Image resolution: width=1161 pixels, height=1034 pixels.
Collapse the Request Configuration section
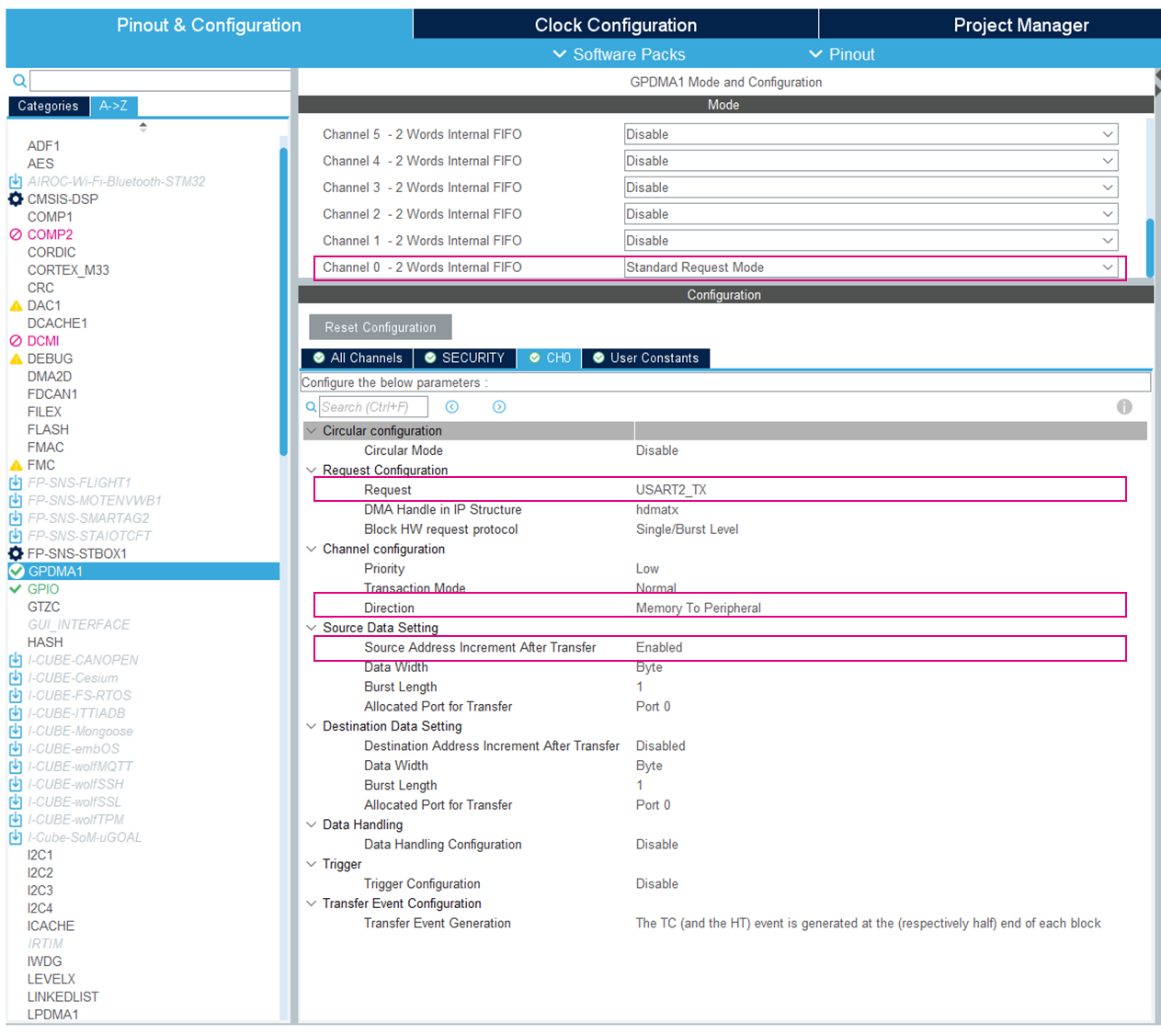[x=312, y=470]
